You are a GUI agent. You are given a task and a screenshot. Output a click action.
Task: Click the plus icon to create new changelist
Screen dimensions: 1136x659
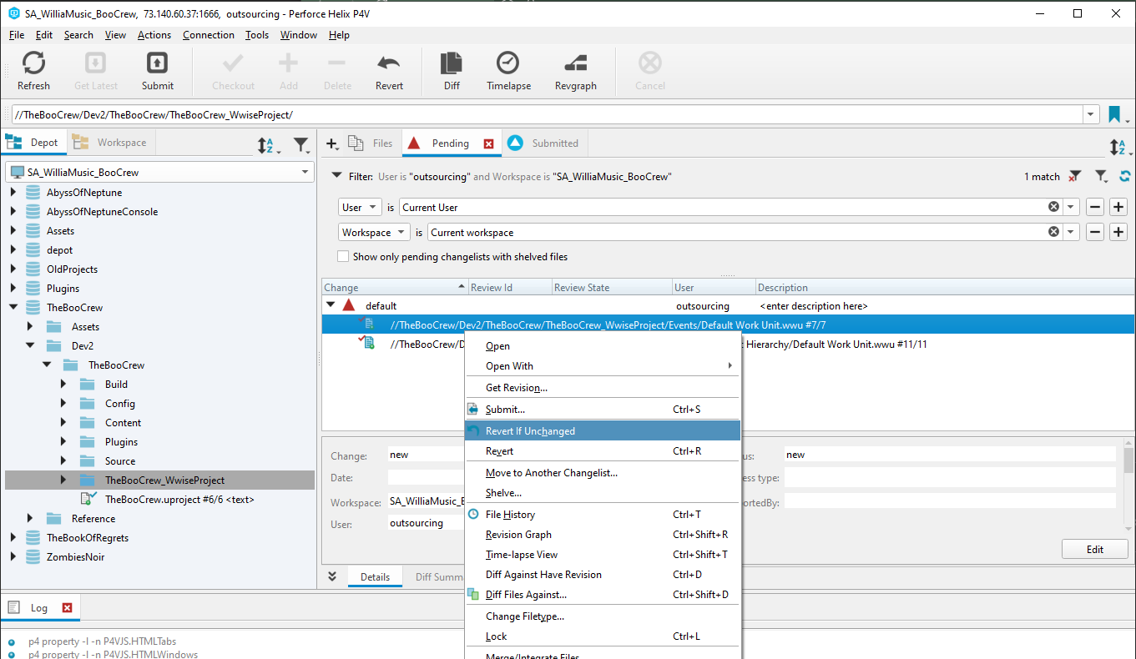[x=331, y=143]
